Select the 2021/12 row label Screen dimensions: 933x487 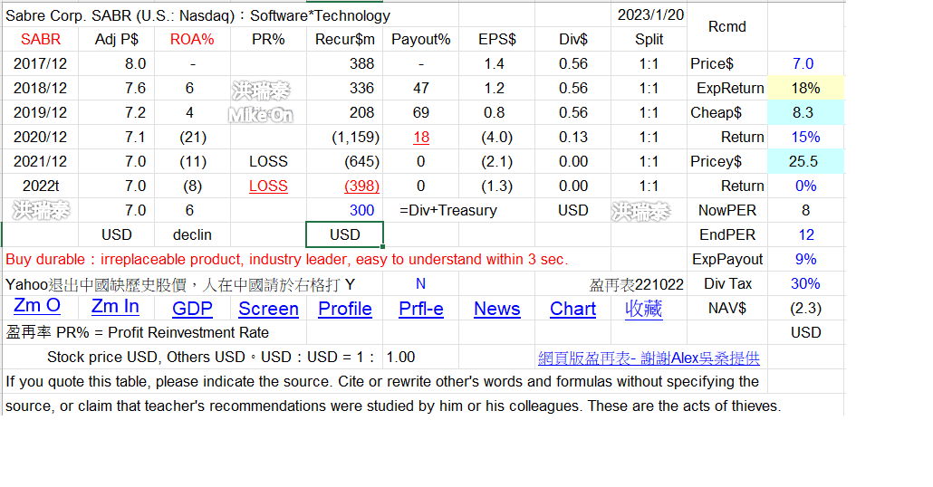click(x=40, y=161)
